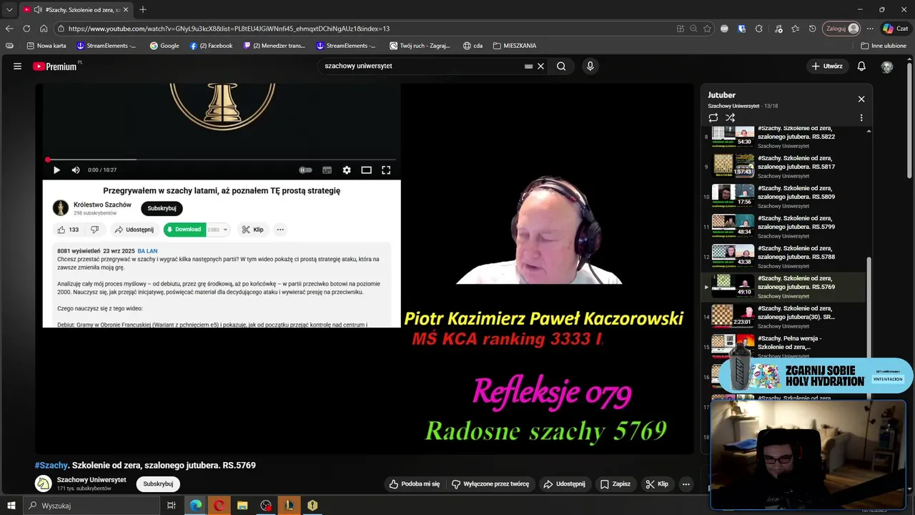Toggle subtitles in embedded player
Viewport: 915px width, 515px height.
pos(327,170)
